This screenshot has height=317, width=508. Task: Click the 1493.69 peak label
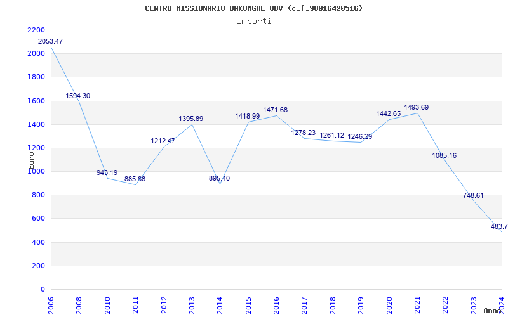click(x=417, y=107)
